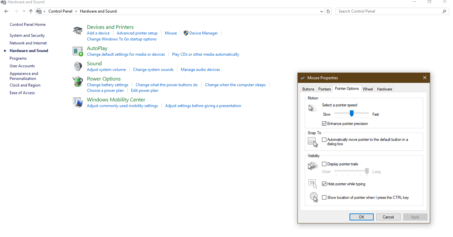
Task: Click the Sound speaker icon
Action: [x=78, y=66]
